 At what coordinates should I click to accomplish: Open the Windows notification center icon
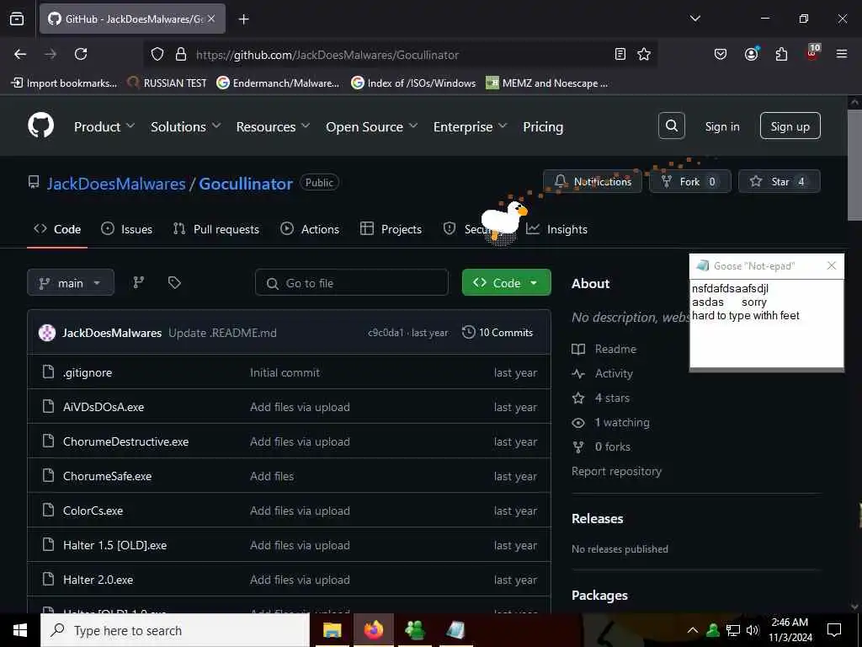coord(834,630)
